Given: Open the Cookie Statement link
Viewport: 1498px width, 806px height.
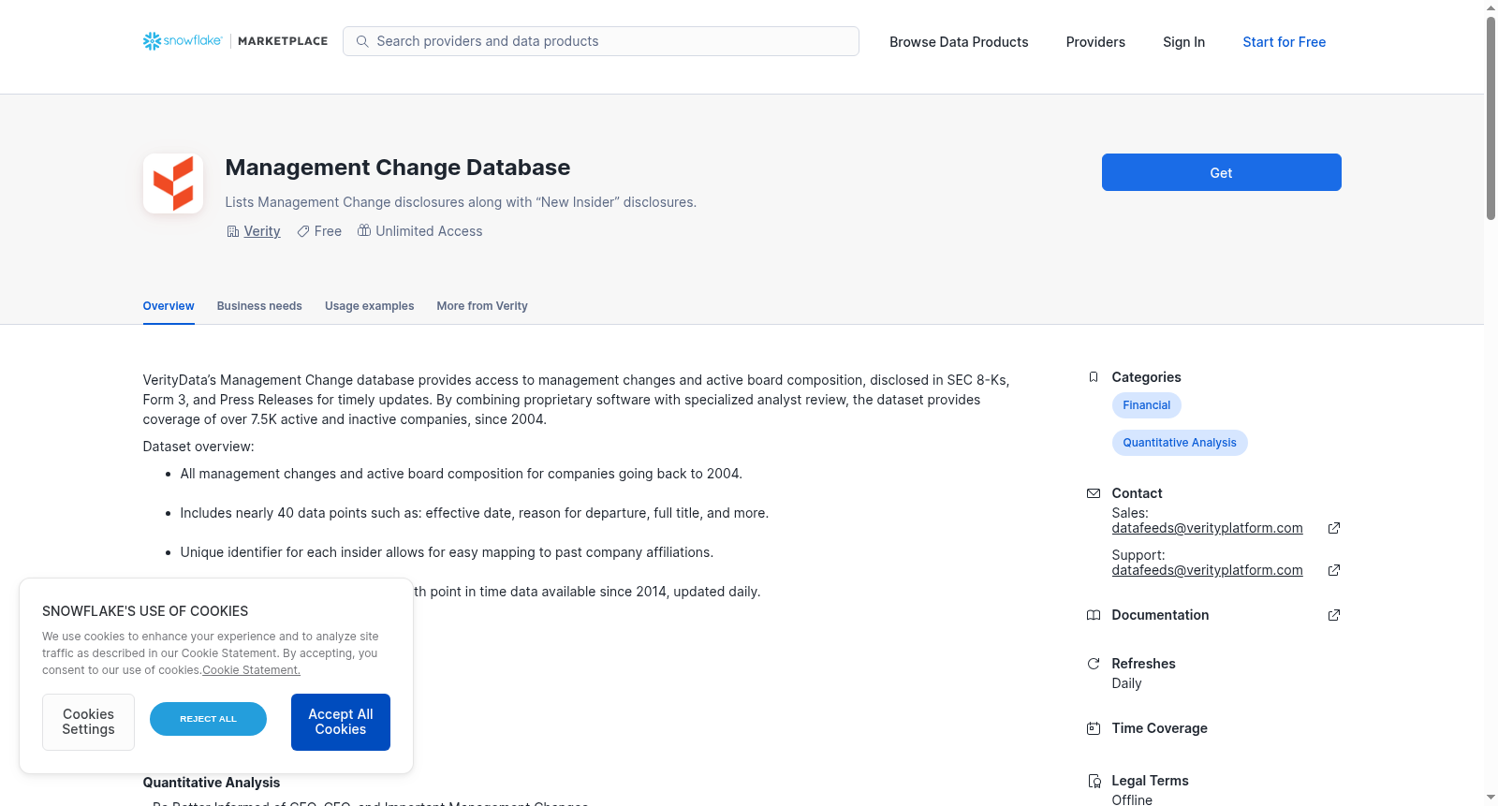Looking at the screenshot, I should coord(251,670).
